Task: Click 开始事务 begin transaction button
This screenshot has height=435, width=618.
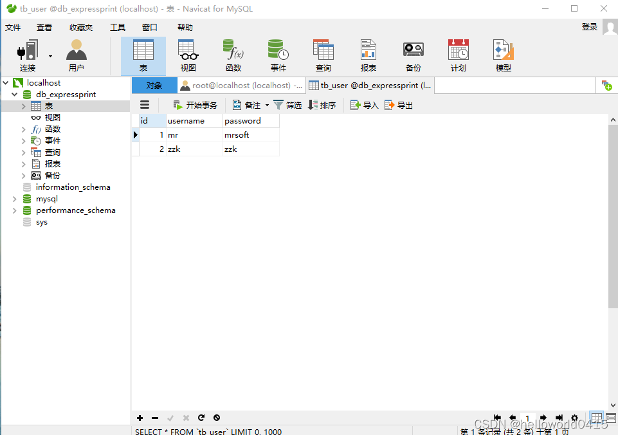Action: tap(195, 105)
